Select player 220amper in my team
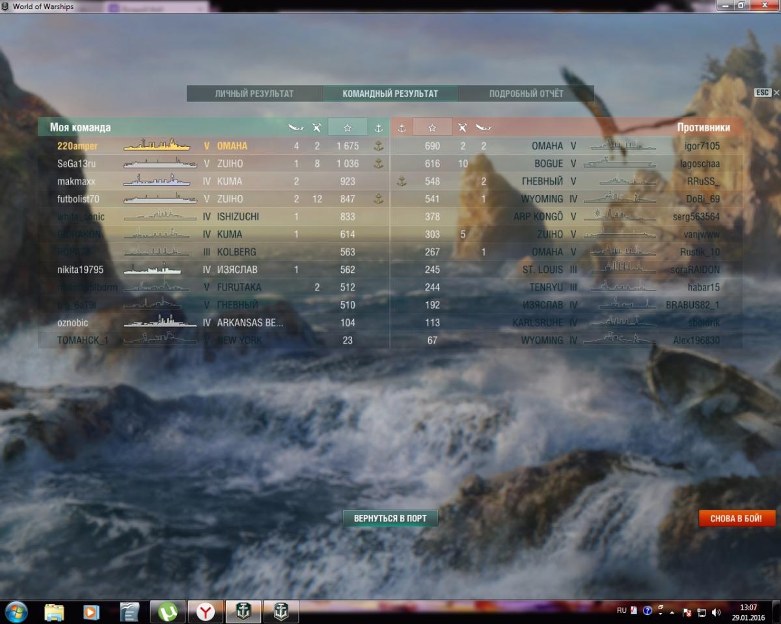 pyautogui.click(x=77, y=146)
